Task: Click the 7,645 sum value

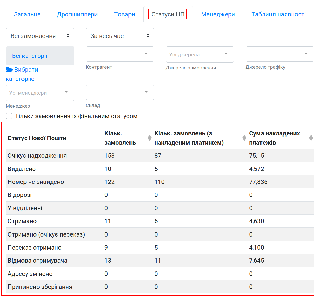Action: click(257, 261)
